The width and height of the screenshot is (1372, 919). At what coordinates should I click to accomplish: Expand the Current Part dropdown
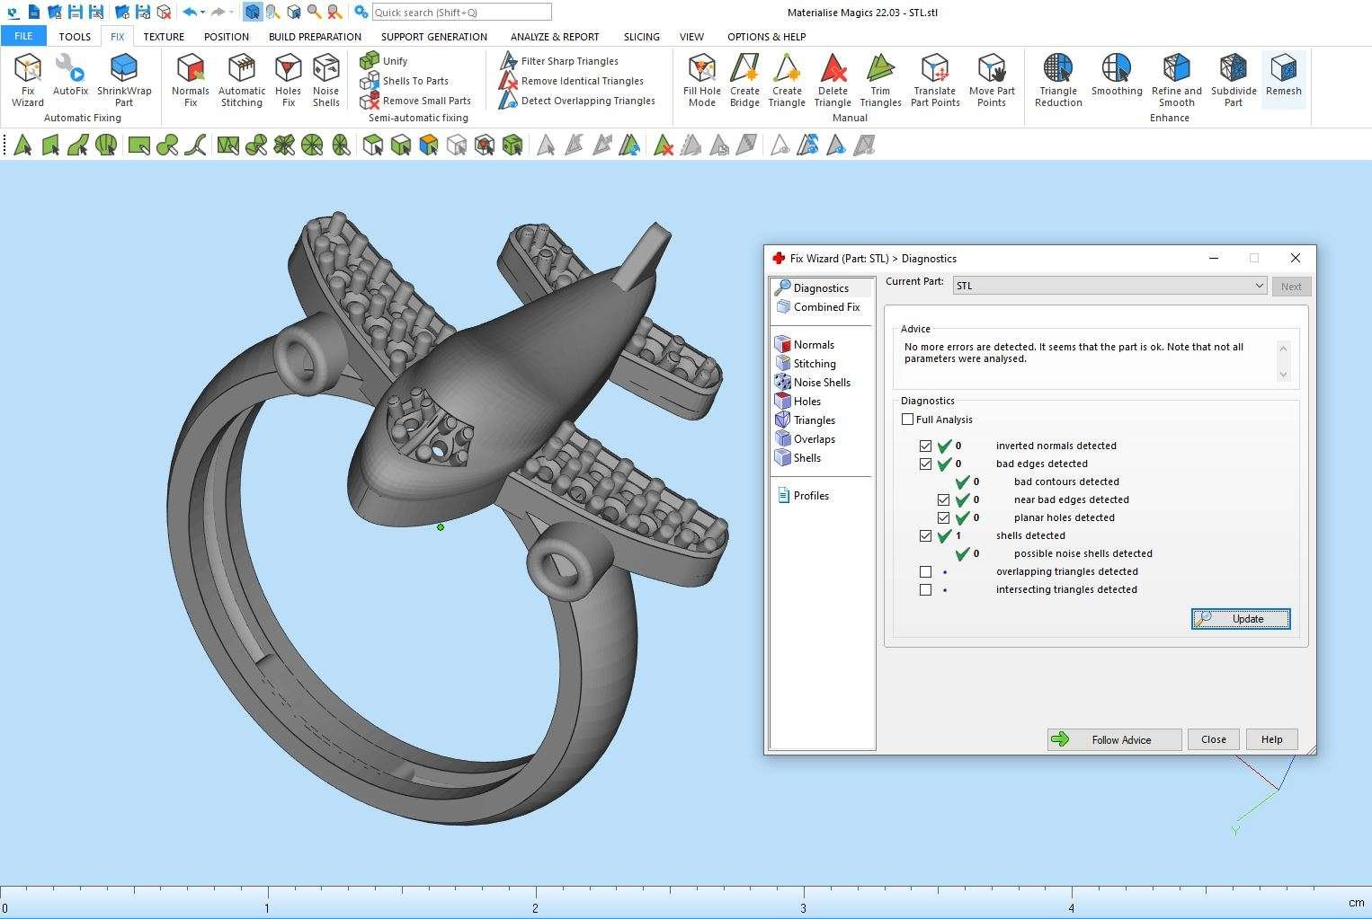tap(1259, 286)
